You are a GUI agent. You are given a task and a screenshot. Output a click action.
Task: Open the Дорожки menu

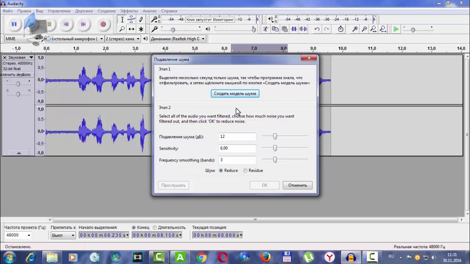click(84, 11)
